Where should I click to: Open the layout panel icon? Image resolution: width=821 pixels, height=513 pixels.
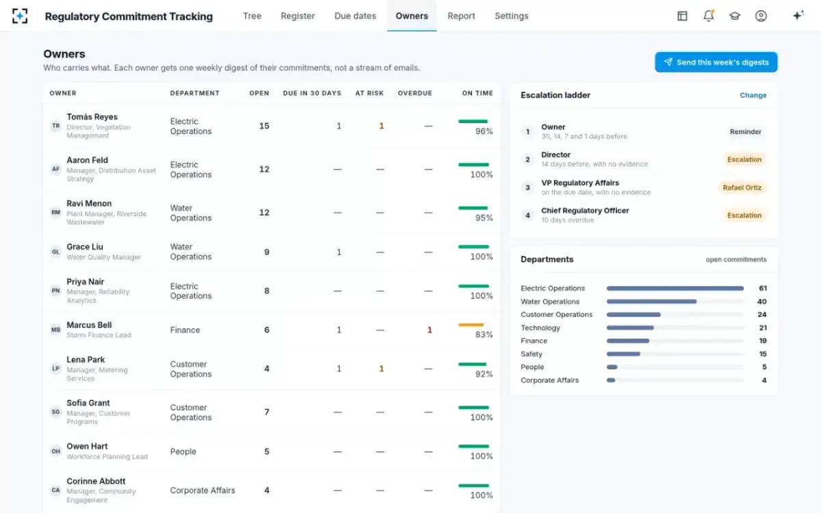(x=682, y=16)
